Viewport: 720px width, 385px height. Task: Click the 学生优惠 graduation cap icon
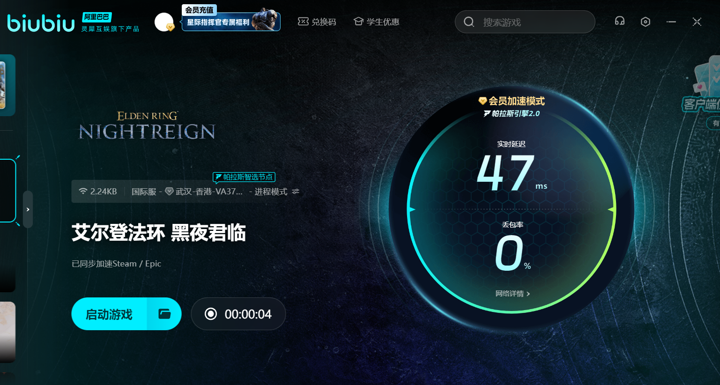(x=358, y=22)
